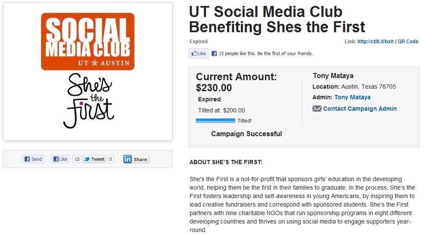Click the LinkedIn 'in' logo icon
This screenshot has height=235, width=424.
128,159
